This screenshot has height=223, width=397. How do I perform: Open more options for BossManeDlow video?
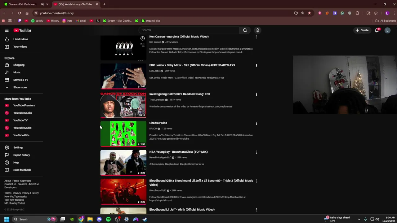(256, 152)
